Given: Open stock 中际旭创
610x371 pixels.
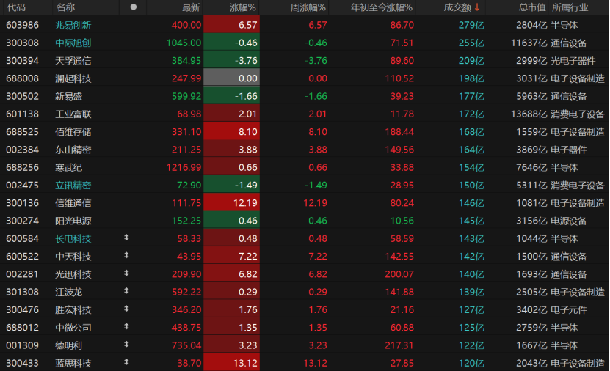Looking at the screenshot, I should click(73, 43).
